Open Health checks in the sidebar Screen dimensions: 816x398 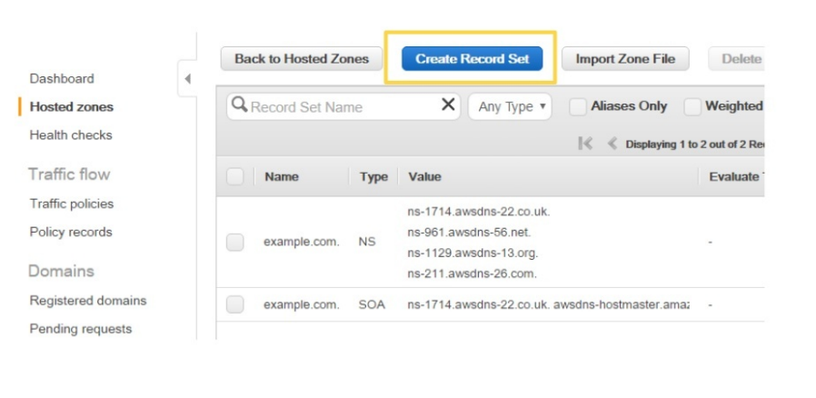tap(71, 134)
